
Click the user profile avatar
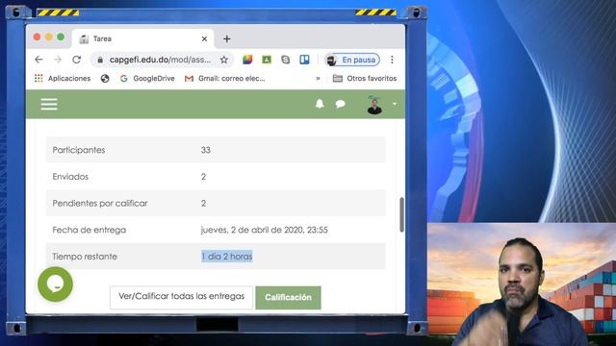pos(374,105)
